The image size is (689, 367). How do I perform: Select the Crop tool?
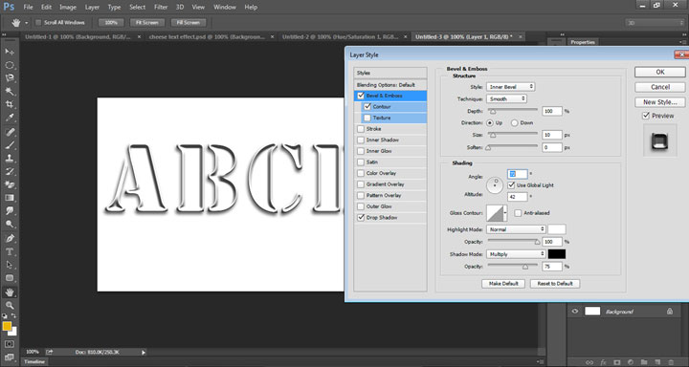pyautogui.click(x=10, y=104)
